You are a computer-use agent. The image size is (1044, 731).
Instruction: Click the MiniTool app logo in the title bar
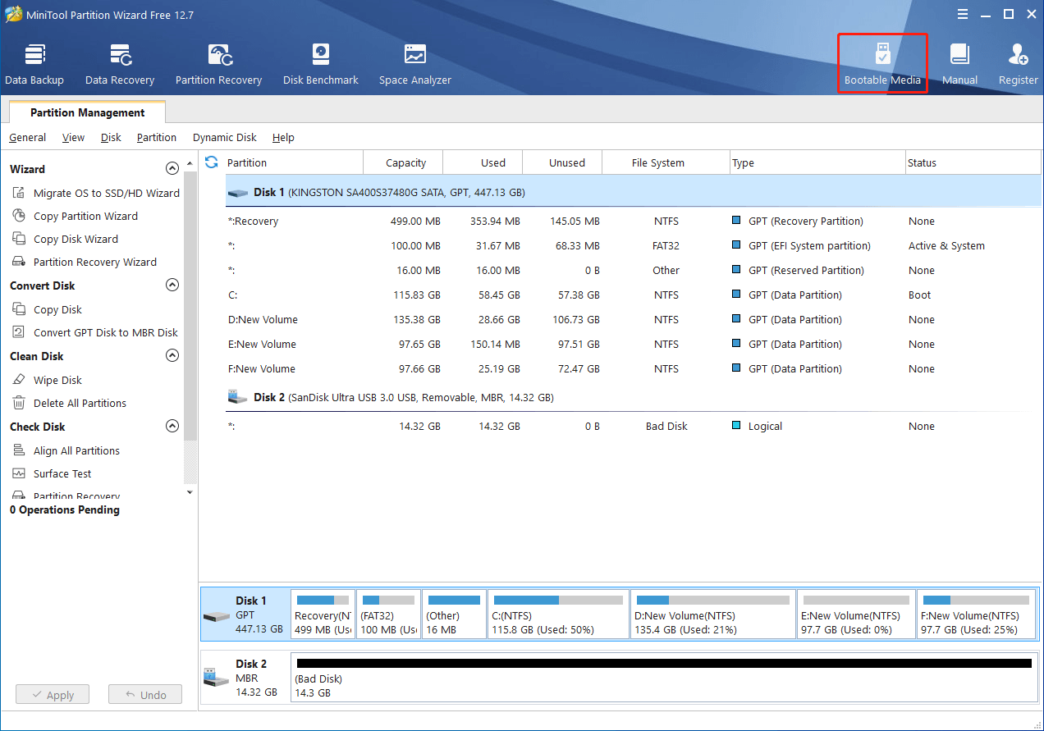pos(14,14)
